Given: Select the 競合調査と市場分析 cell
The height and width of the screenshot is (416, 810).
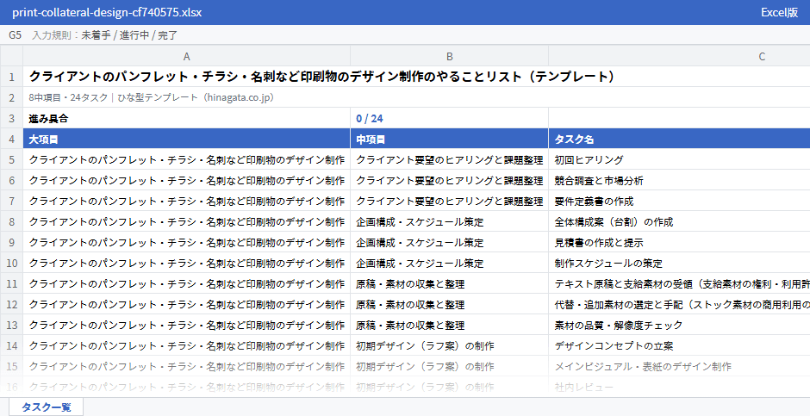Looking at the screenshot, I should click(679, 180).
